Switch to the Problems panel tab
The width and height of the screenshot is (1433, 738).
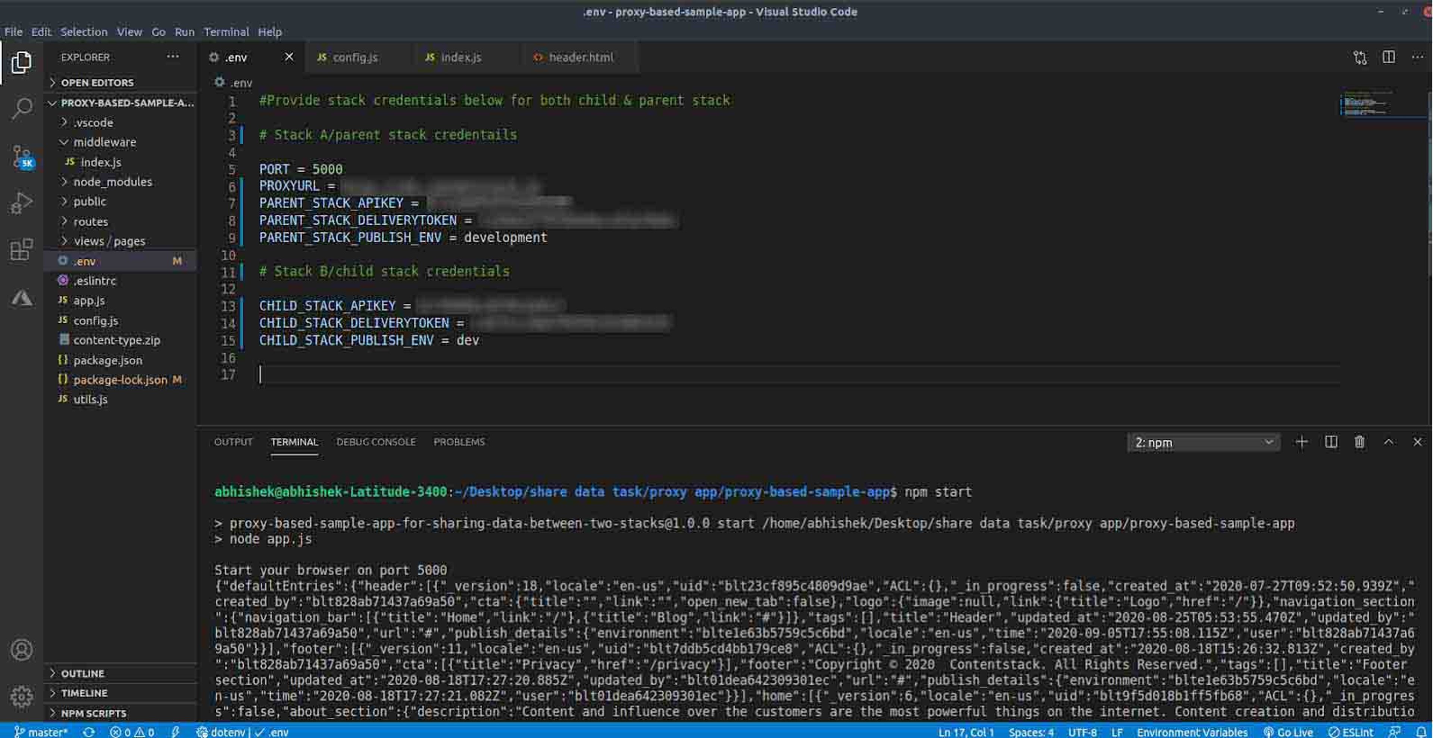pos(459,442)
